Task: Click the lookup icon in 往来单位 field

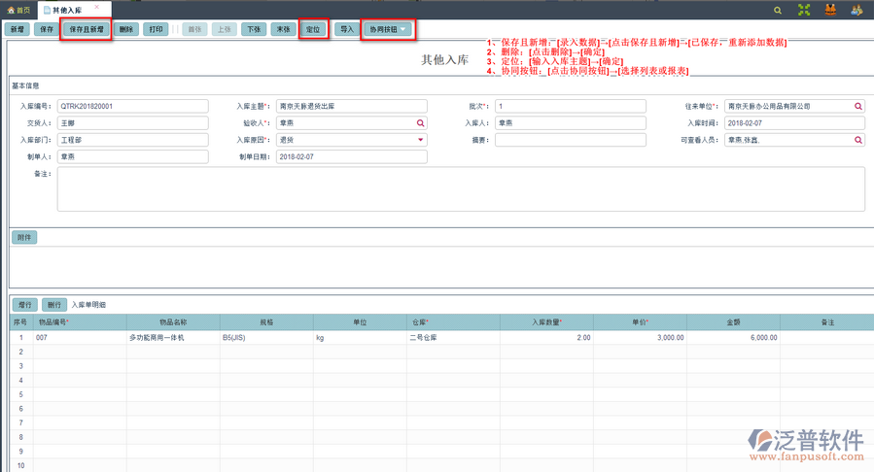Action: coord(858,106)
